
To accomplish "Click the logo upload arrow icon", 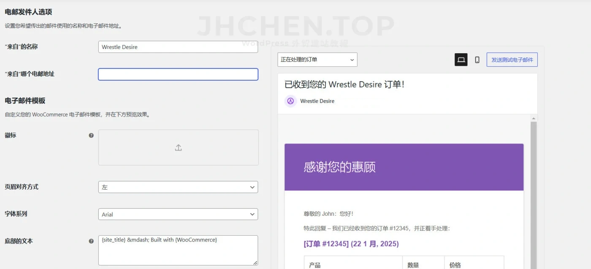I will pos(178,148).
